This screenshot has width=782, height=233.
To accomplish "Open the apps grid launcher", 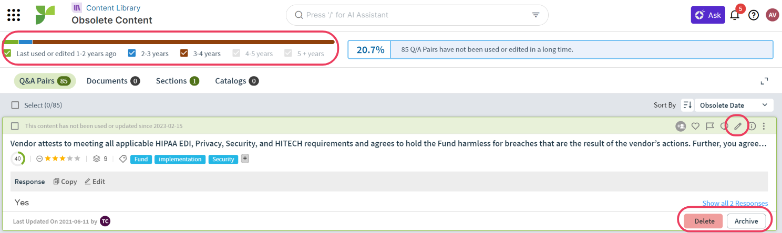I will pos(14,15).
